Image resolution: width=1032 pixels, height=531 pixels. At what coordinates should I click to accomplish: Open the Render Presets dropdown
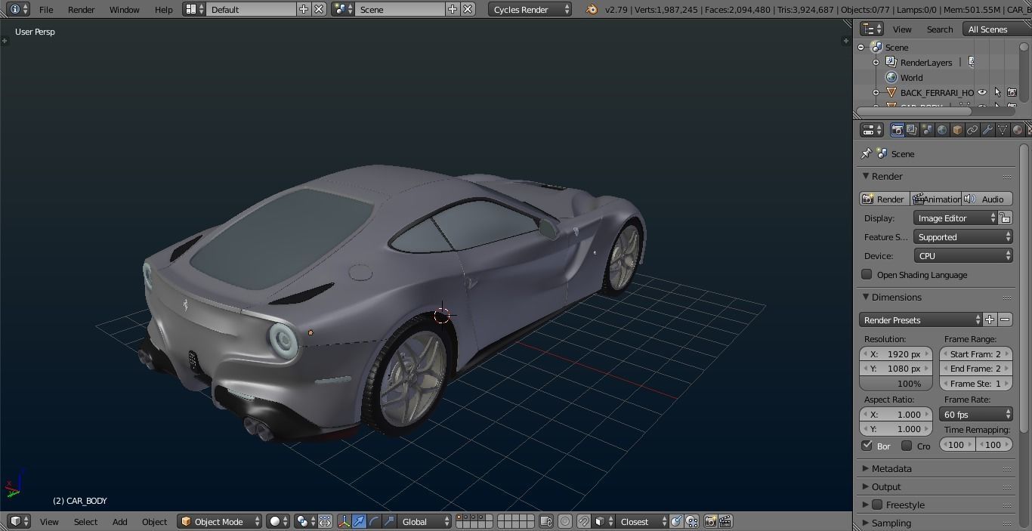point(920,320)
